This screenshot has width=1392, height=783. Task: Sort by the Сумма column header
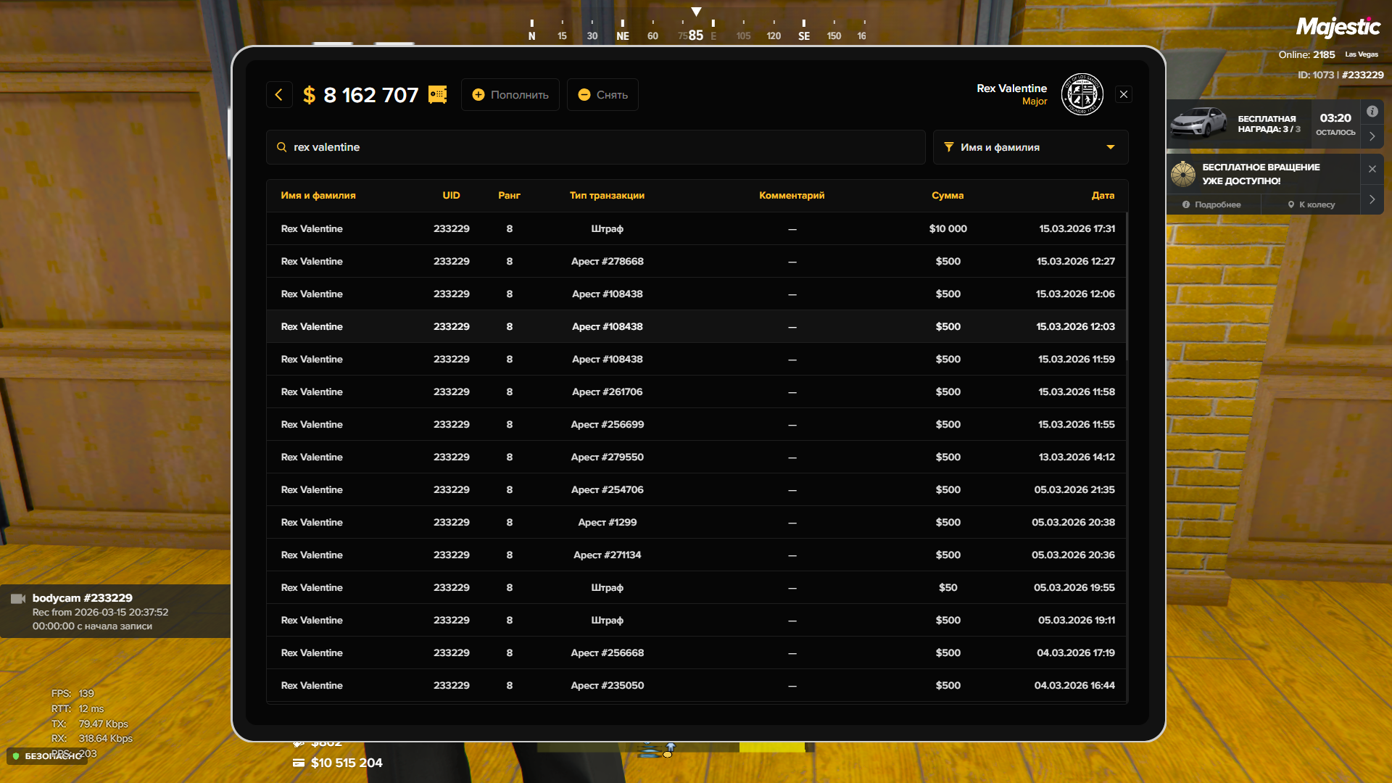click(x=947, y=195)
